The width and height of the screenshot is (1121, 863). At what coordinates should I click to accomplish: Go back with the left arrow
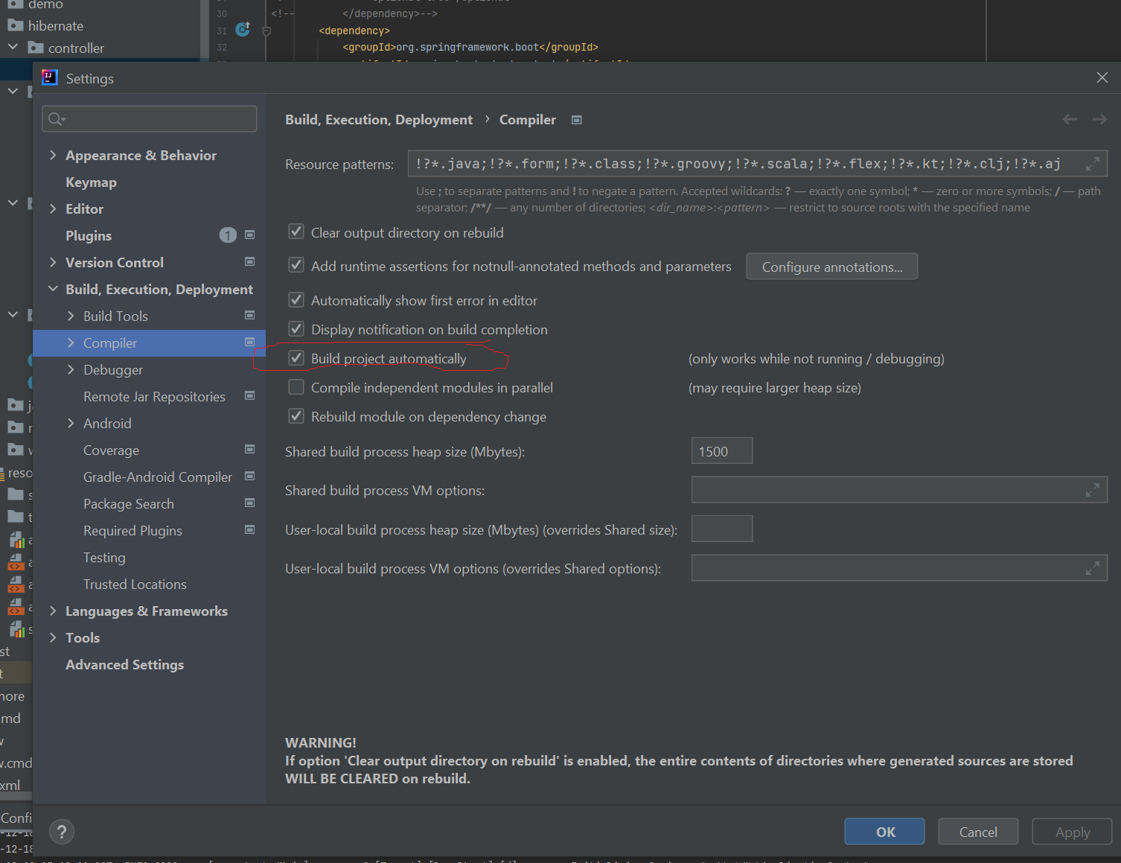pyautogui.click(x=1070, y=119)
